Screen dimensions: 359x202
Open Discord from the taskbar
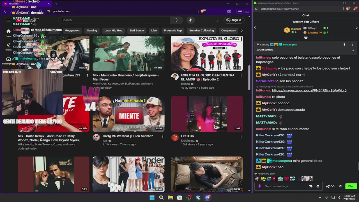point(208,198)
